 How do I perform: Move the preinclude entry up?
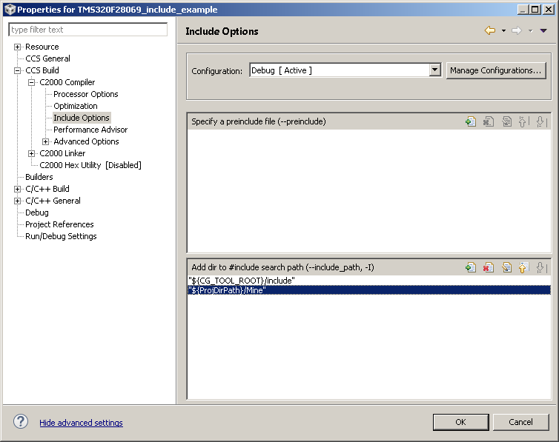pos(523,121)
